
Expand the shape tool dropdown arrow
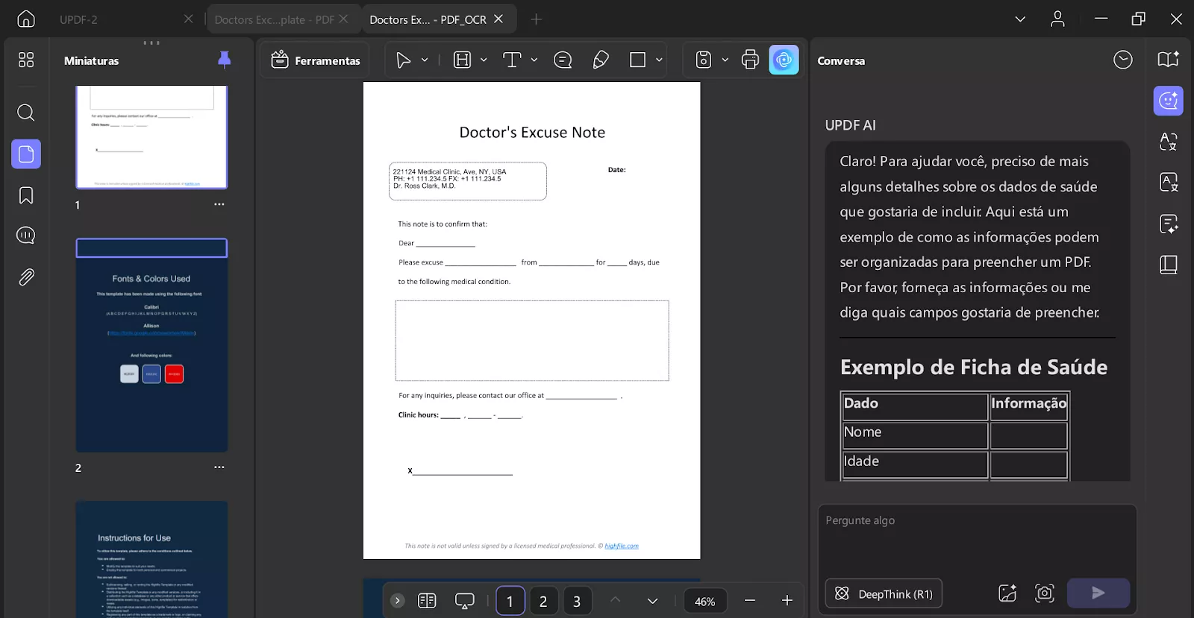659,60
